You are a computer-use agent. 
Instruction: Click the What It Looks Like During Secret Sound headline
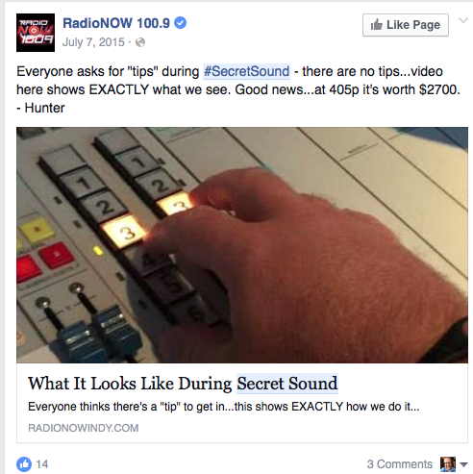[x=183, y=384]
